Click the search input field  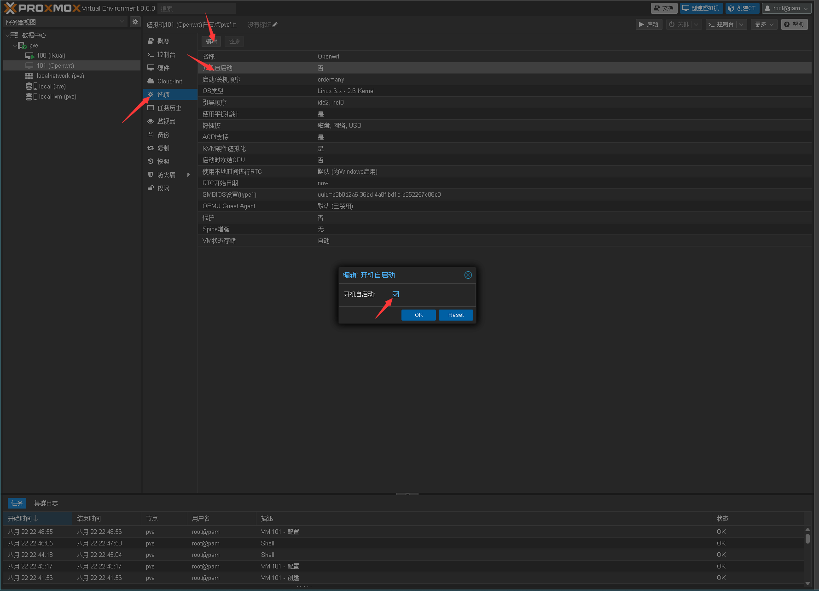point(196,9)
